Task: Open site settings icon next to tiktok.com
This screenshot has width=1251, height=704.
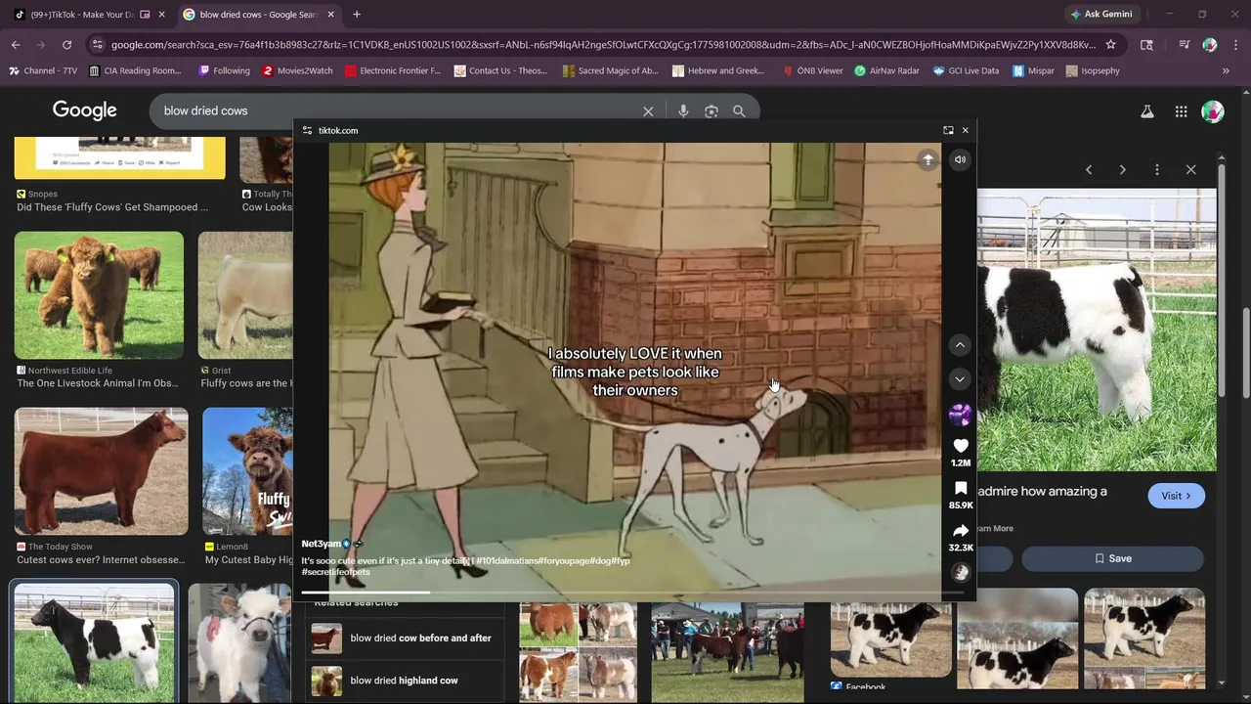Action: (x=307, y=130)
